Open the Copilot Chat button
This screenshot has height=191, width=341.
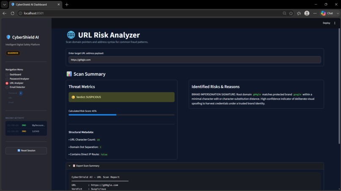point(327,13)
